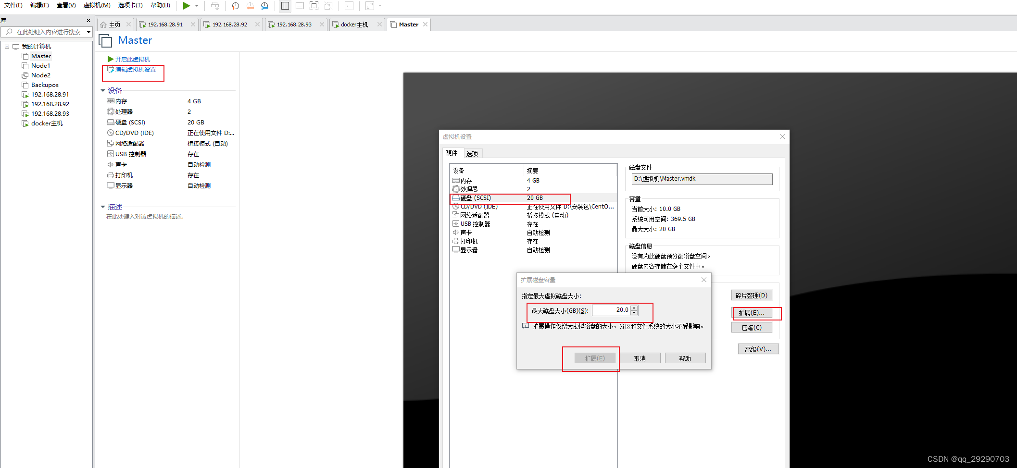
Task: Enter full screen mode icon
Action: pos(314,6)
